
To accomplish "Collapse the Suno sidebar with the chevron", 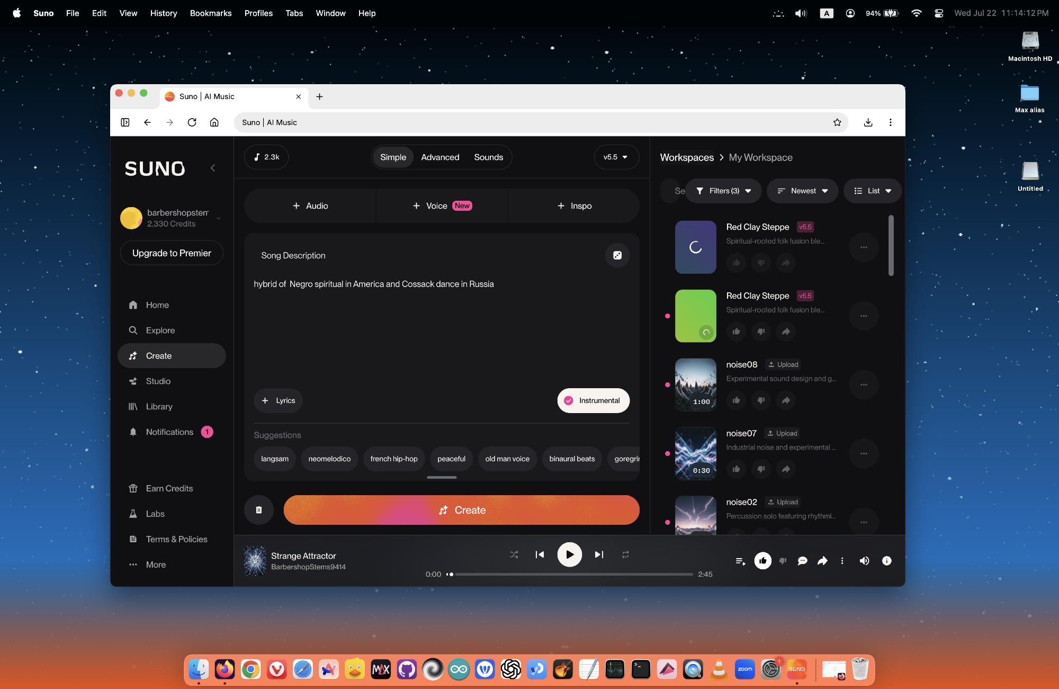I will pos(213,168).
